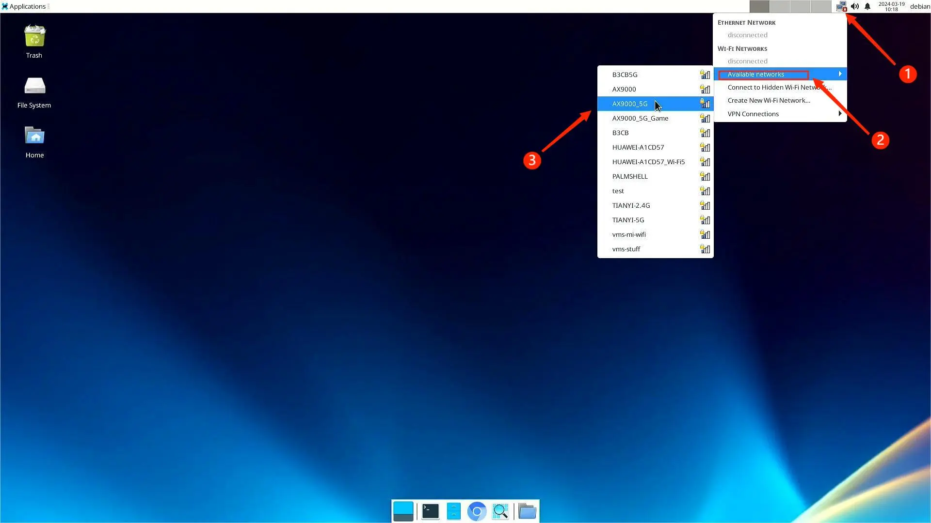Connect to vms-mi-wifi network

coord(655,234)
